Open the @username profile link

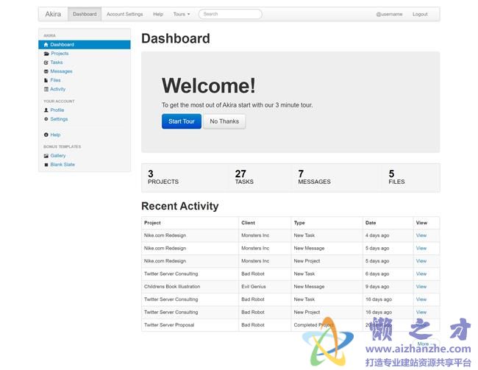click(389, 14)
